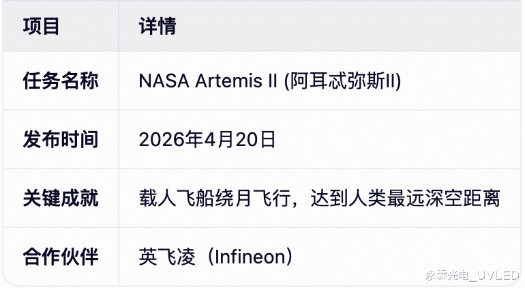This screenshot has height=288, width=525.
Task: Click the Chinese name "阿耳忒弥斯II" in parentheses
Action: pos(342,81)
